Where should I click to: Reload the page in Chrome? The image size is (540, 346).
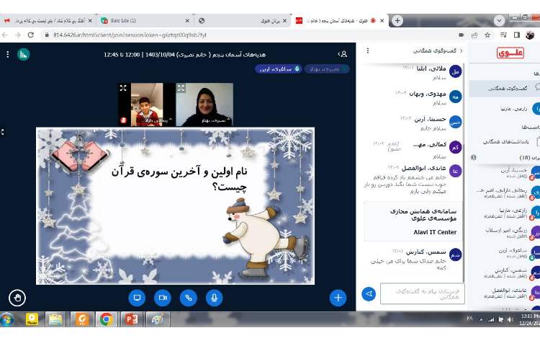point(31,35)
